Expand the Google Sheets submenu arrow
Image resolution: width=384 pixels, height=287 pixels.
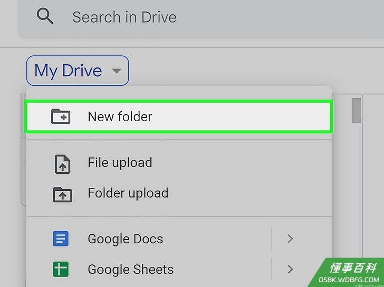[291, 269]
